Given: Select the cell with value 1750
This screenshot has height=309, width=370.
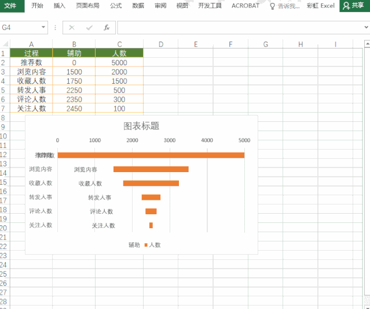Looking at the screenshot, I should (74, 81).
